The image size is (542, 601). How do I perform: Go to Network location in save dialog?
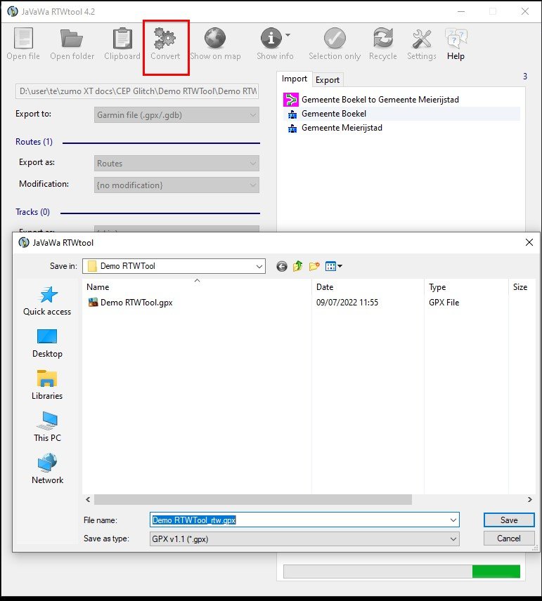pyautogui.click(x=47, y=469)
